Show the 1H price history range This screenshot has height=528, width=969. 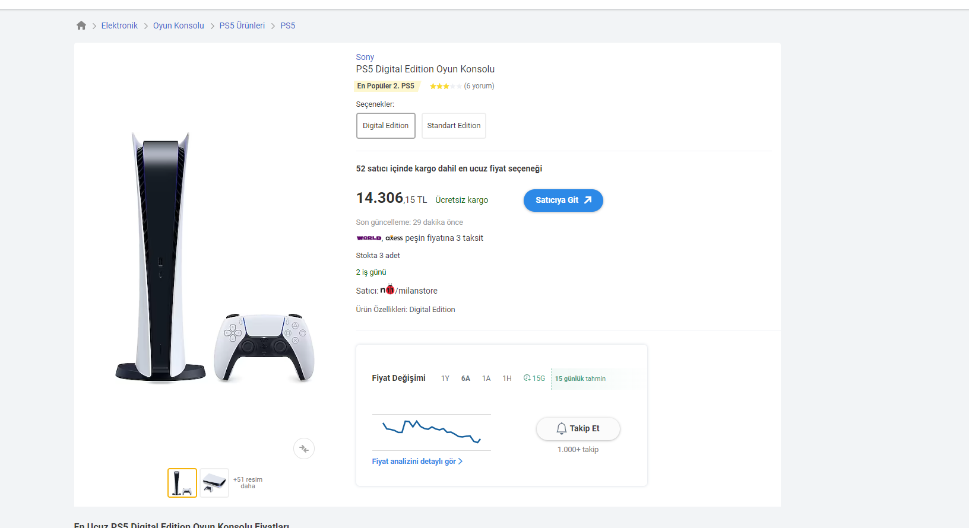[x=507, y=378]
